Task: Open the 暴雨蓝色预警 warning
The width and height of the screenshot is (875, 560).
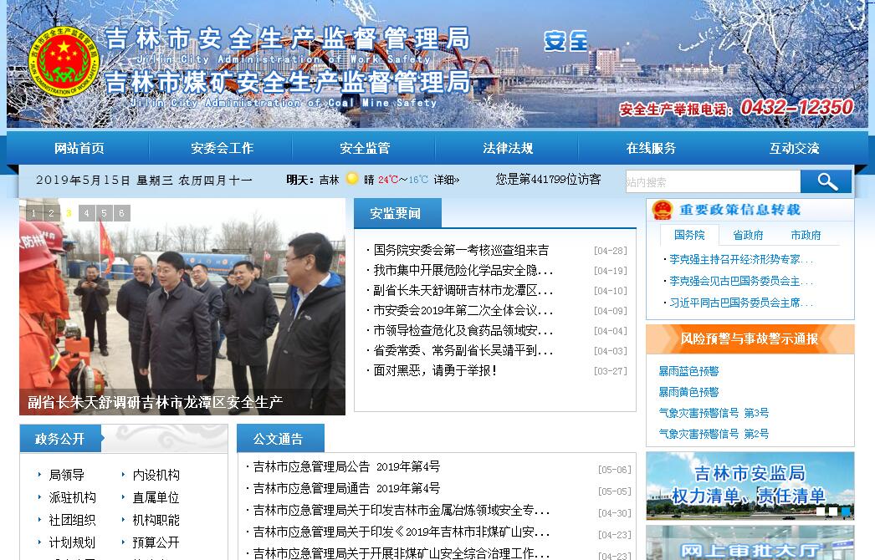Action: (x=688, y=371)
